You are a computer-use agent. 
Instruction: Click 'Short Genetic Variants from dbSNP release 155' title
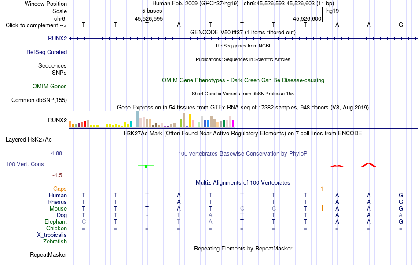(x=243, y=94)
